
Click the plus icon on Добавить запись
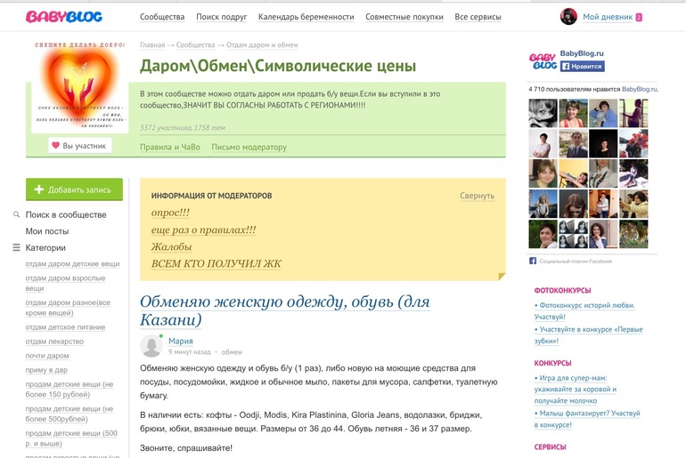pos(39,189)
